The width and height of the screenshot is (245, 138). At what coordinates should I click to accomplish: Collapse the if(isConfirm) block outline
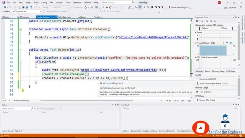[21, 62]
